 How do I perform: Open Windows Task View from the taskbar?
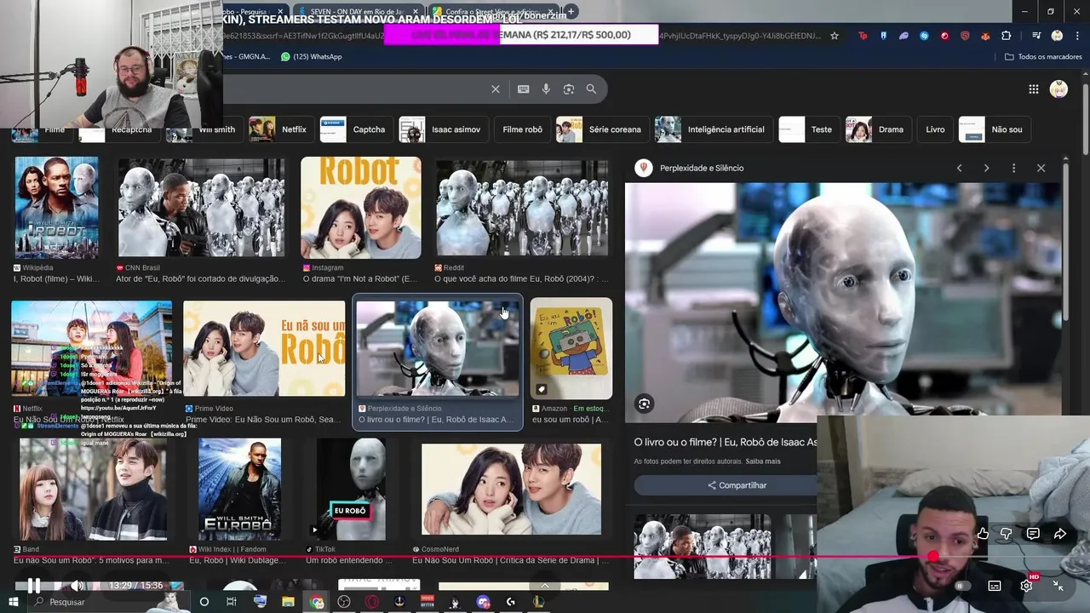(x=232, y=602)
